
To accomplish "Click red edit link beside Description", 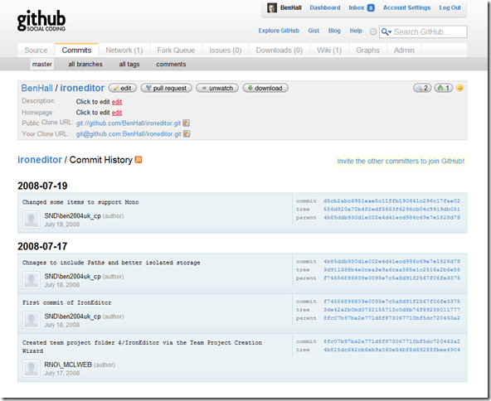I will click(x=117, y=102).
